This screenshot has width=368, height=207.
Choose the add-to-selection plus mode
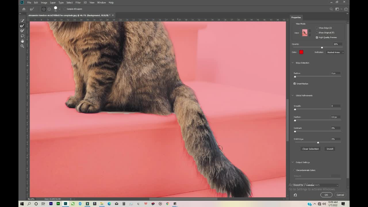(x=44, y=9)
